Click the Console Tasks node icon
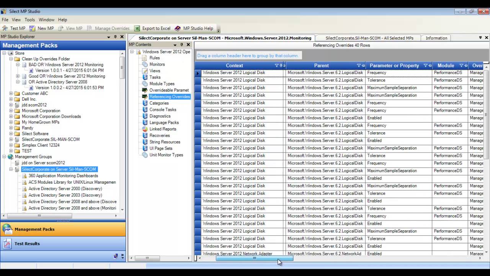This screenshot has width=490, height=276. click(145, 110)
